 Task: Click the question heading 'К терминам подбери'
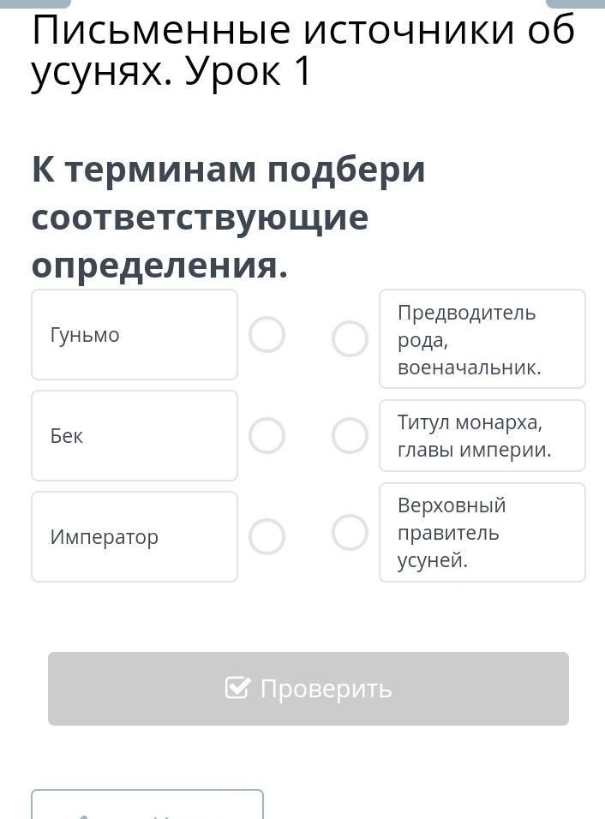(x=229, y=170)
